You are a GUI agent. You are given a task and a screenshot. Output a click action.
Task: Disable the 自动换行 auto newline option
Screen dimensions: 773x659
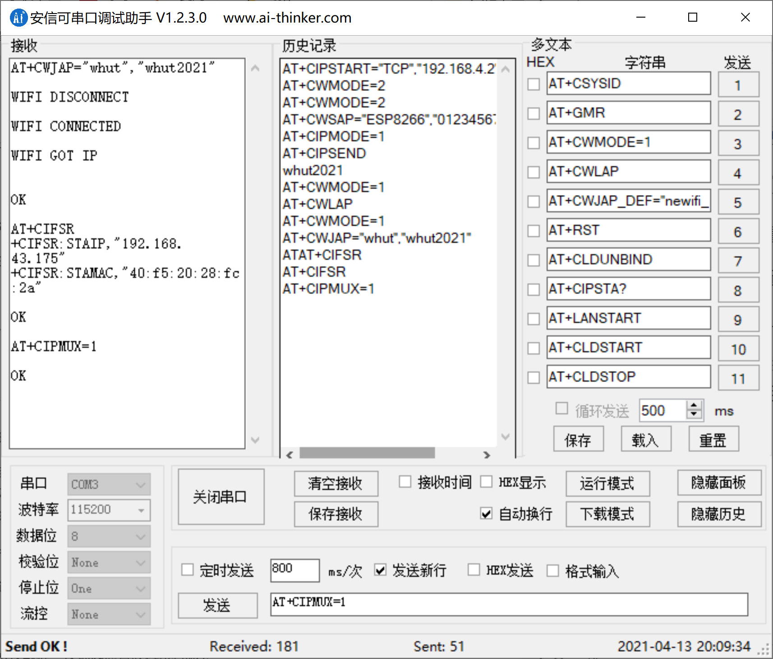click(x=486, y=514)
